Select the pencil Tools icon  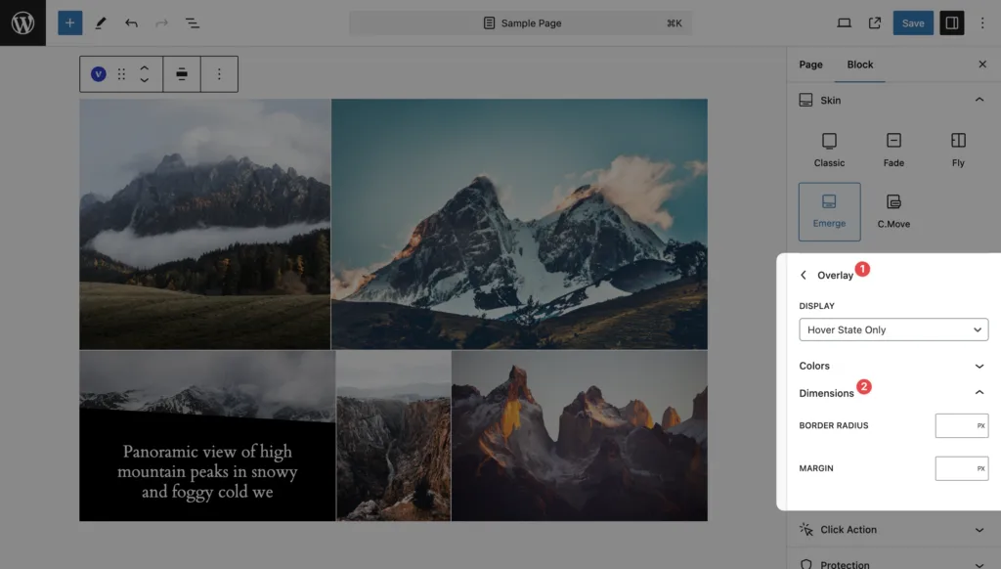101,23
